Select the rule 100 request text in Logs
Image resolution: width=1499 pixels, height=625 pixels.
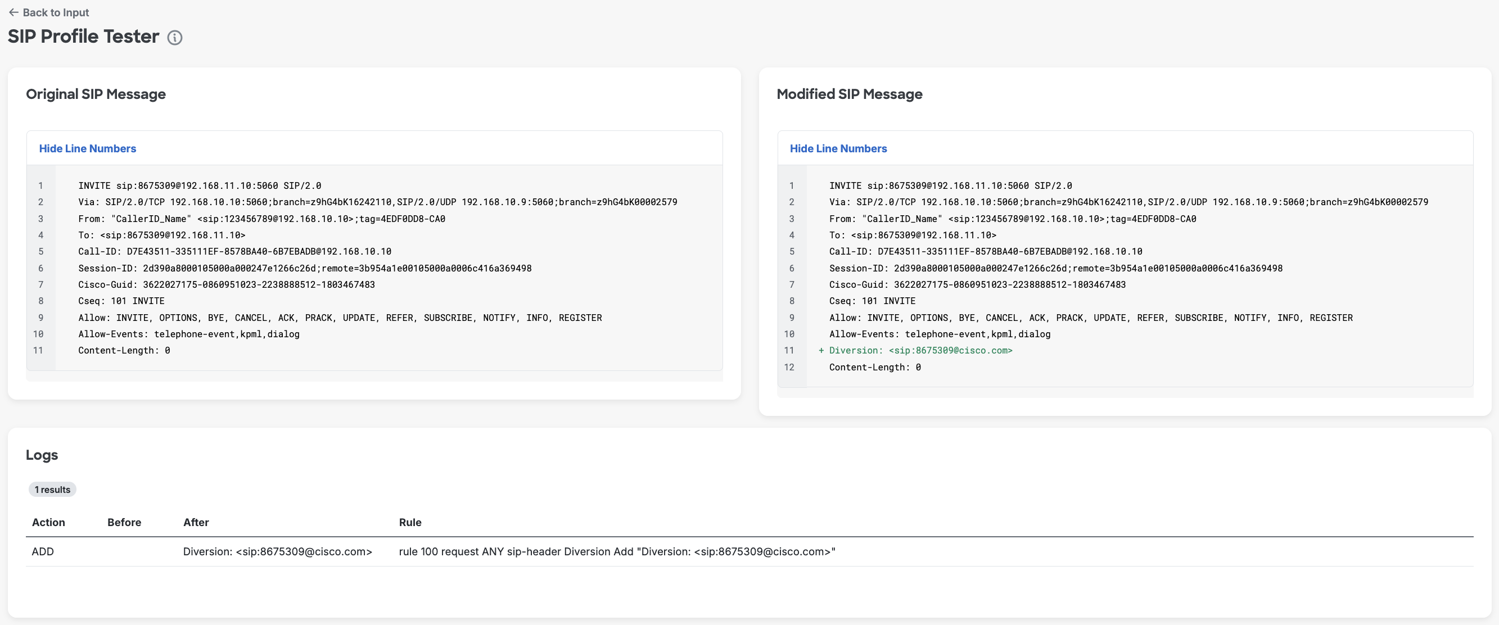coord(617,551)
